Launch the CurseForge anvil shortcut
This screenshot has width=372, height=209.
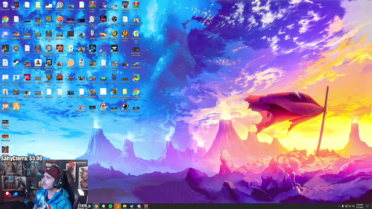(115, 48)
